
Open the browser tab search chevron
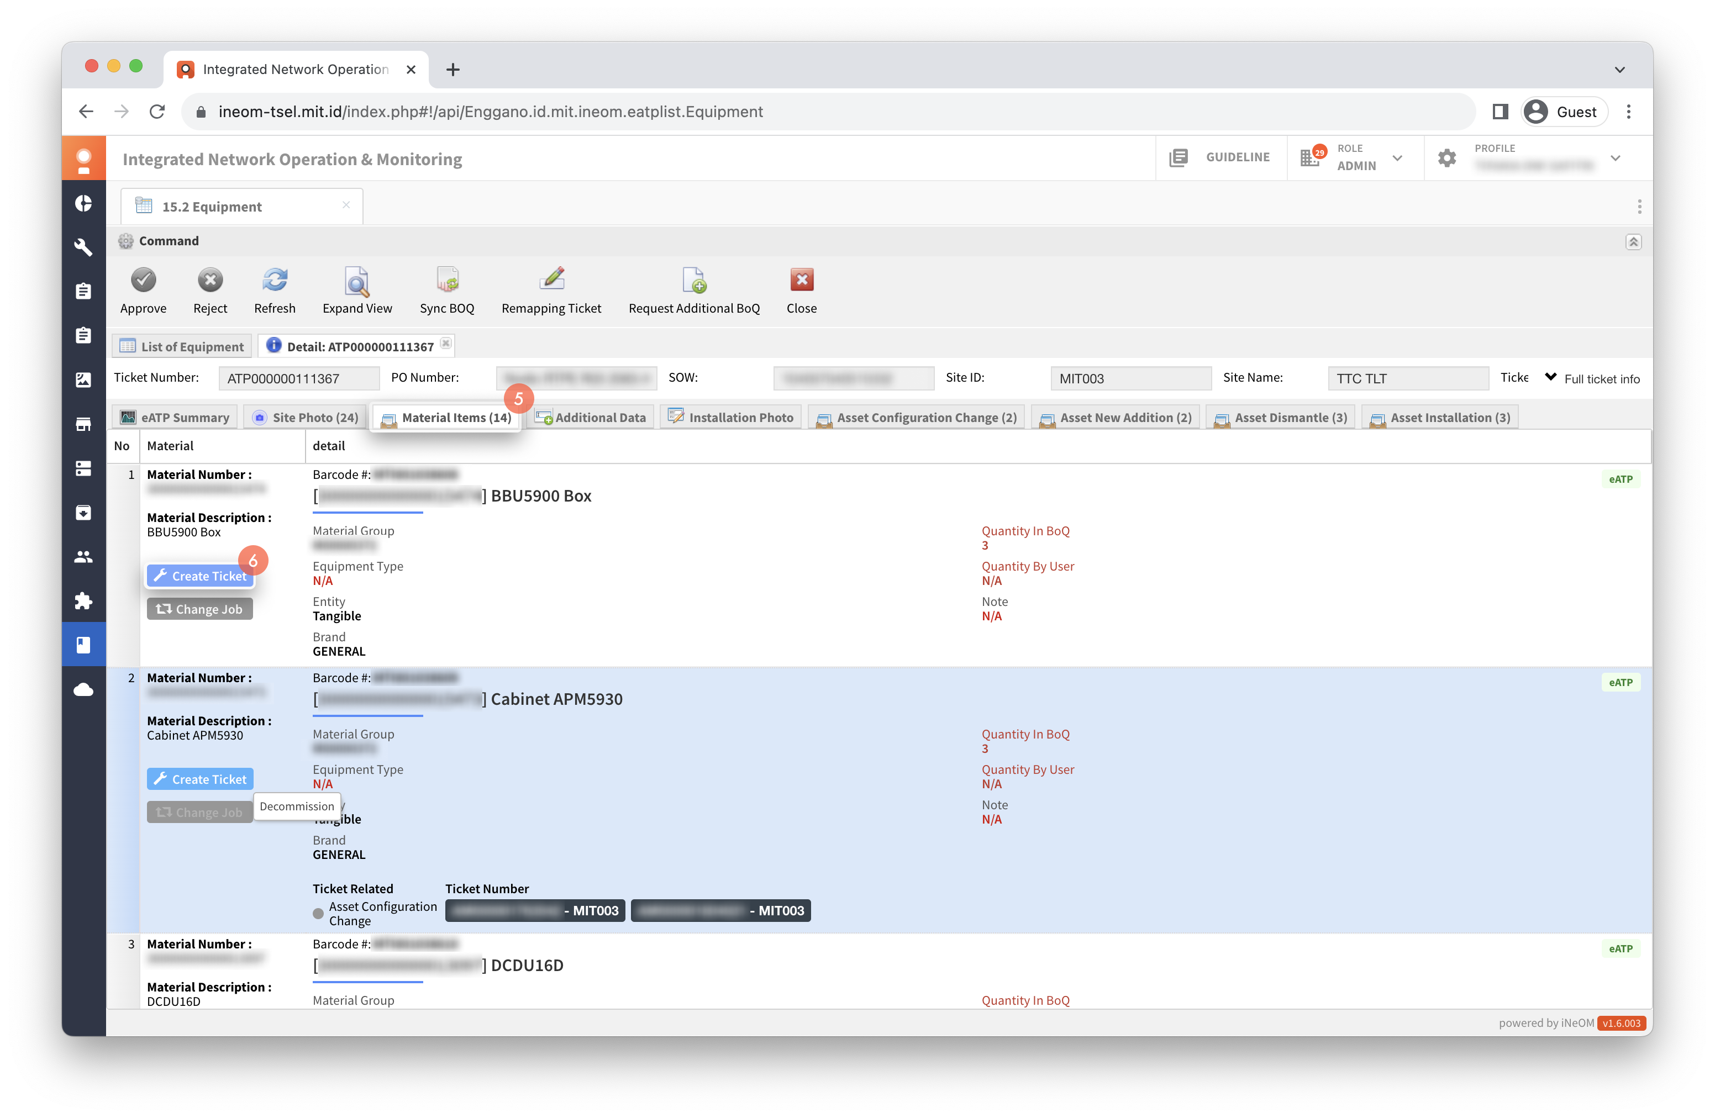click(1619, 70)
